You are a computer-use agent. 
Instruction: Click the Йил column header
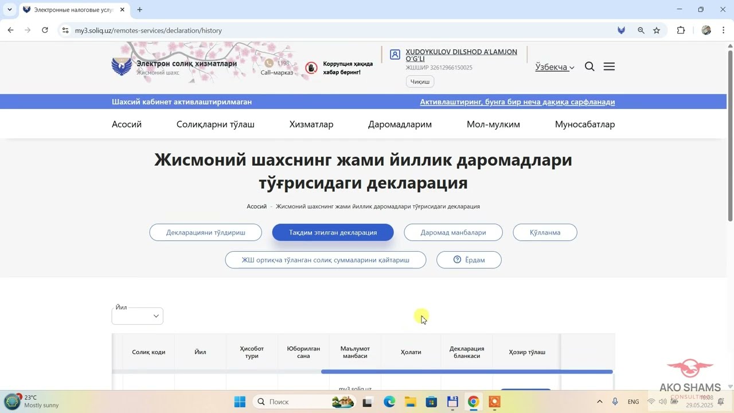200,352
